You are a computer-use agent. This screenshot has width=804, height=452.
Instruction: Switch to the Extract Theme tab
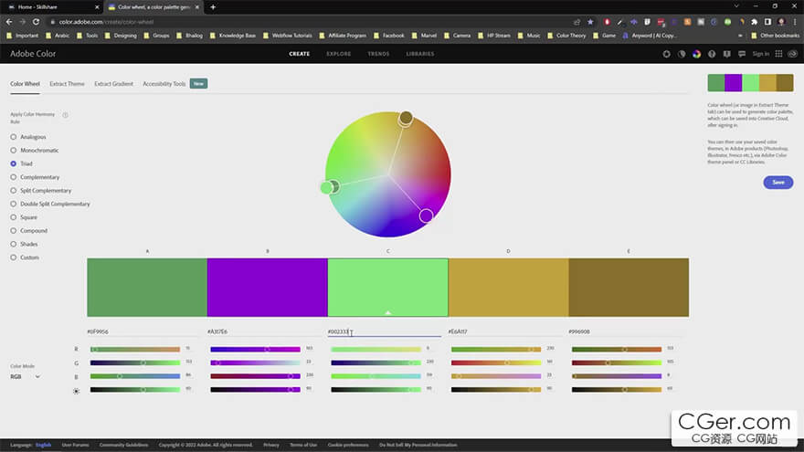pos(67,83)
